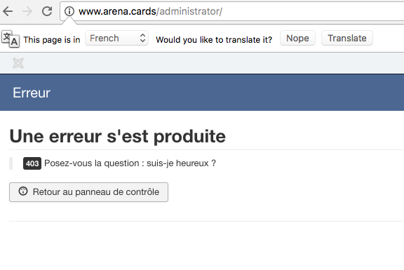The height and width of the screenshot is (270, 404).
Task: Click the Erreur header title
Action: coord(32,93)
